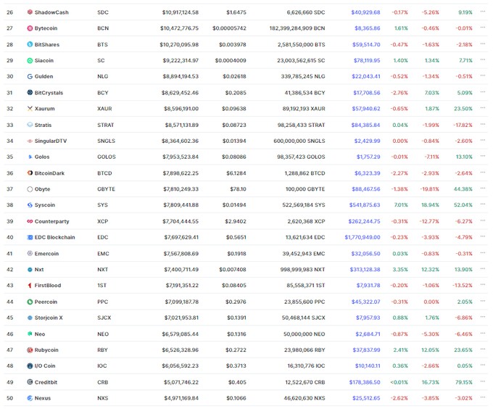Click the Siacoin green logo icon
The width and height of the screenshot is (493, 409).
click(30, 60)
